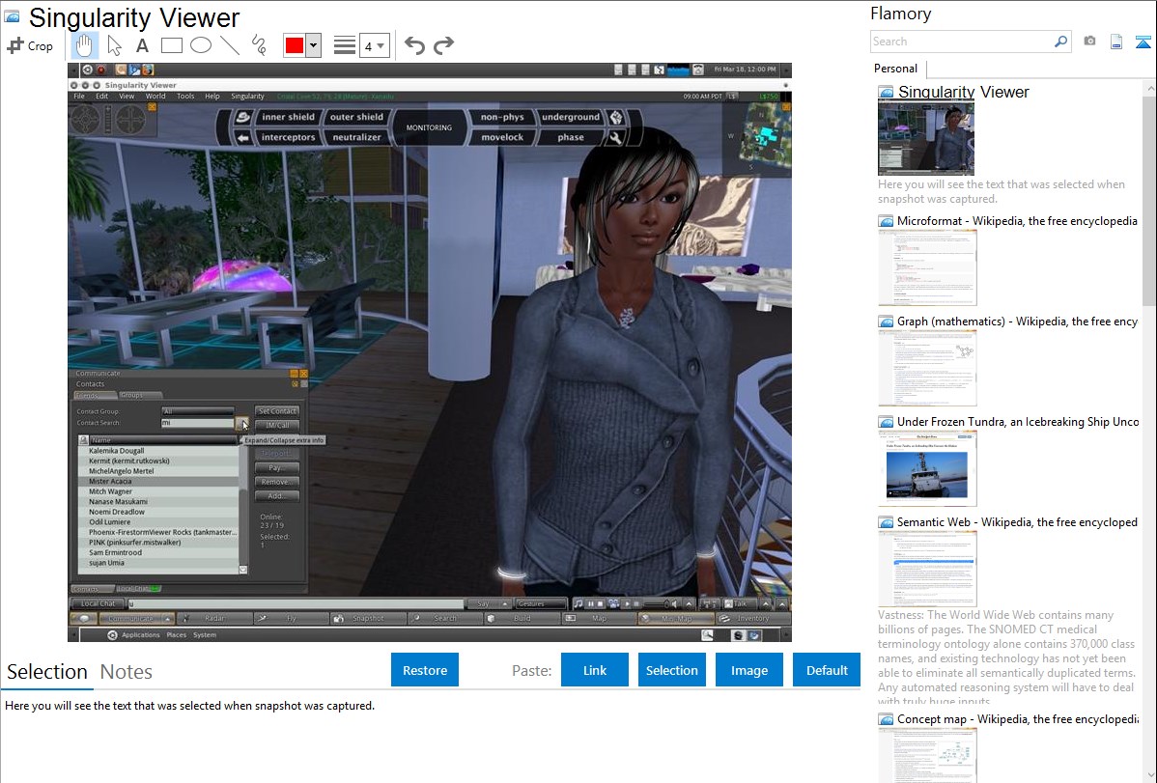This screenshot has height=783, width=1157.
Task: Click the icon beside the Semantic Web title
Action: 886,522
